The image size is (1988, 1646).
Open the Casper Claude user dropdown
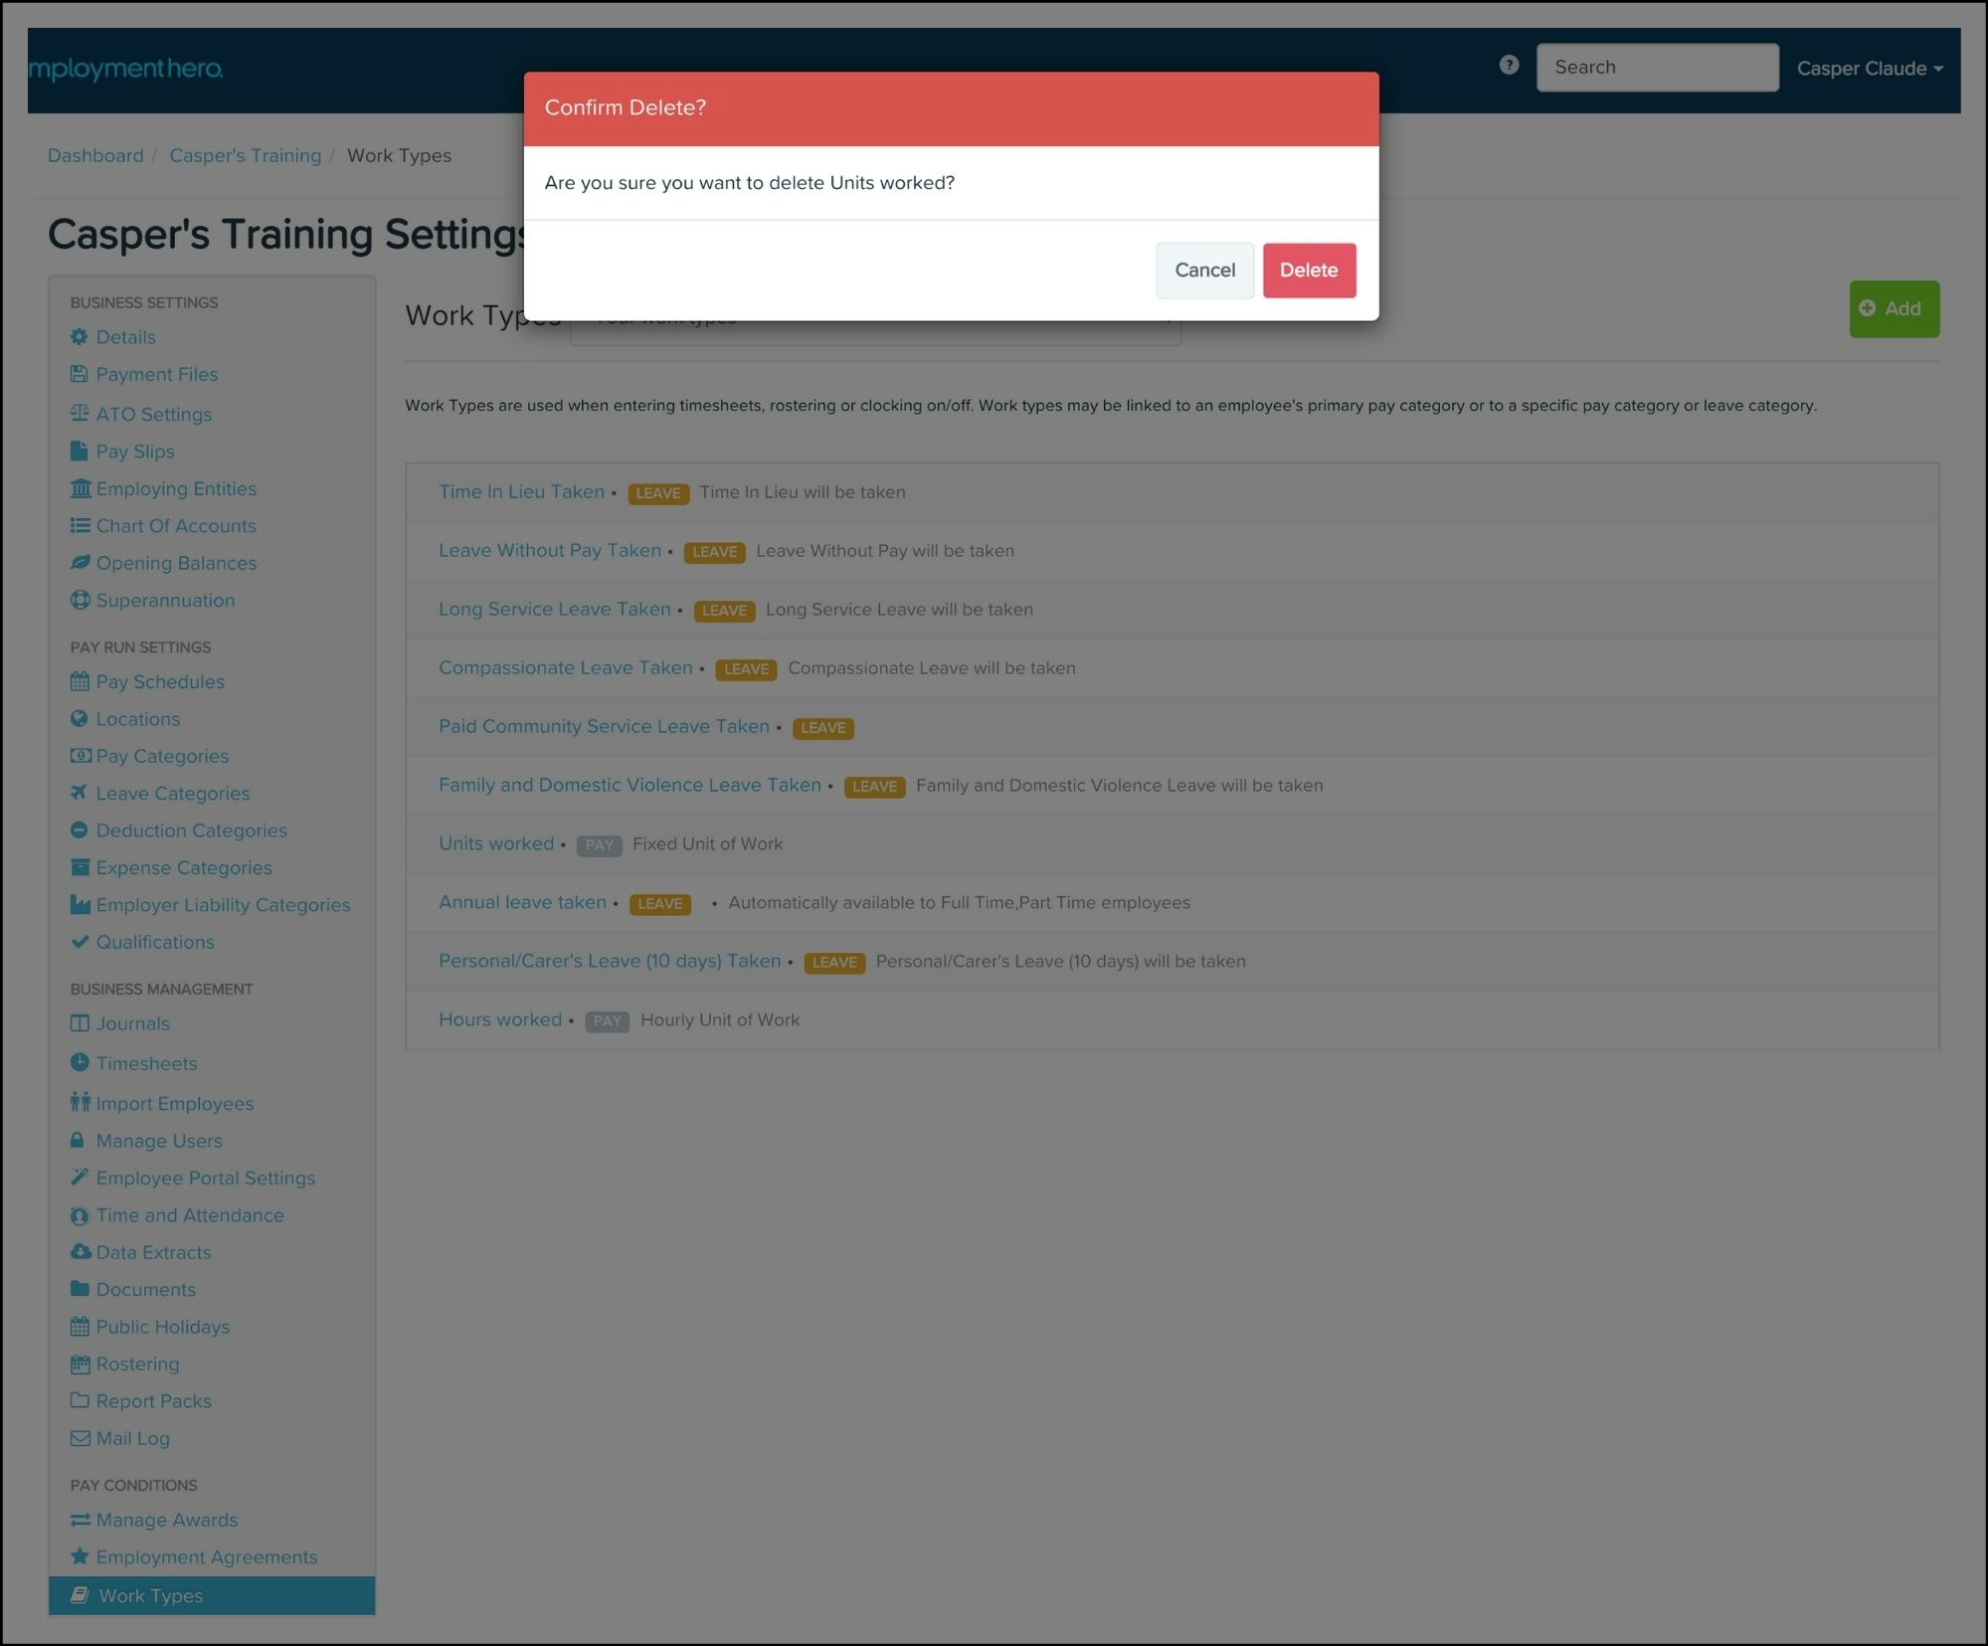(x=1868, y=69)
